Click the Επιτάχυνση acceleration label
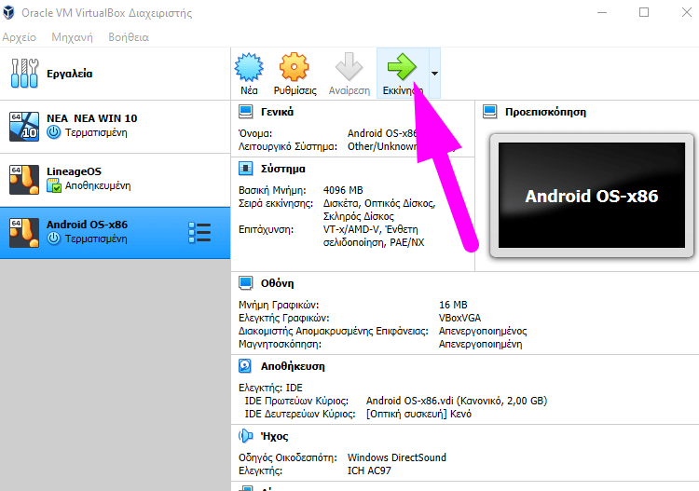This screenshot has width=699, height=491. 266,229
